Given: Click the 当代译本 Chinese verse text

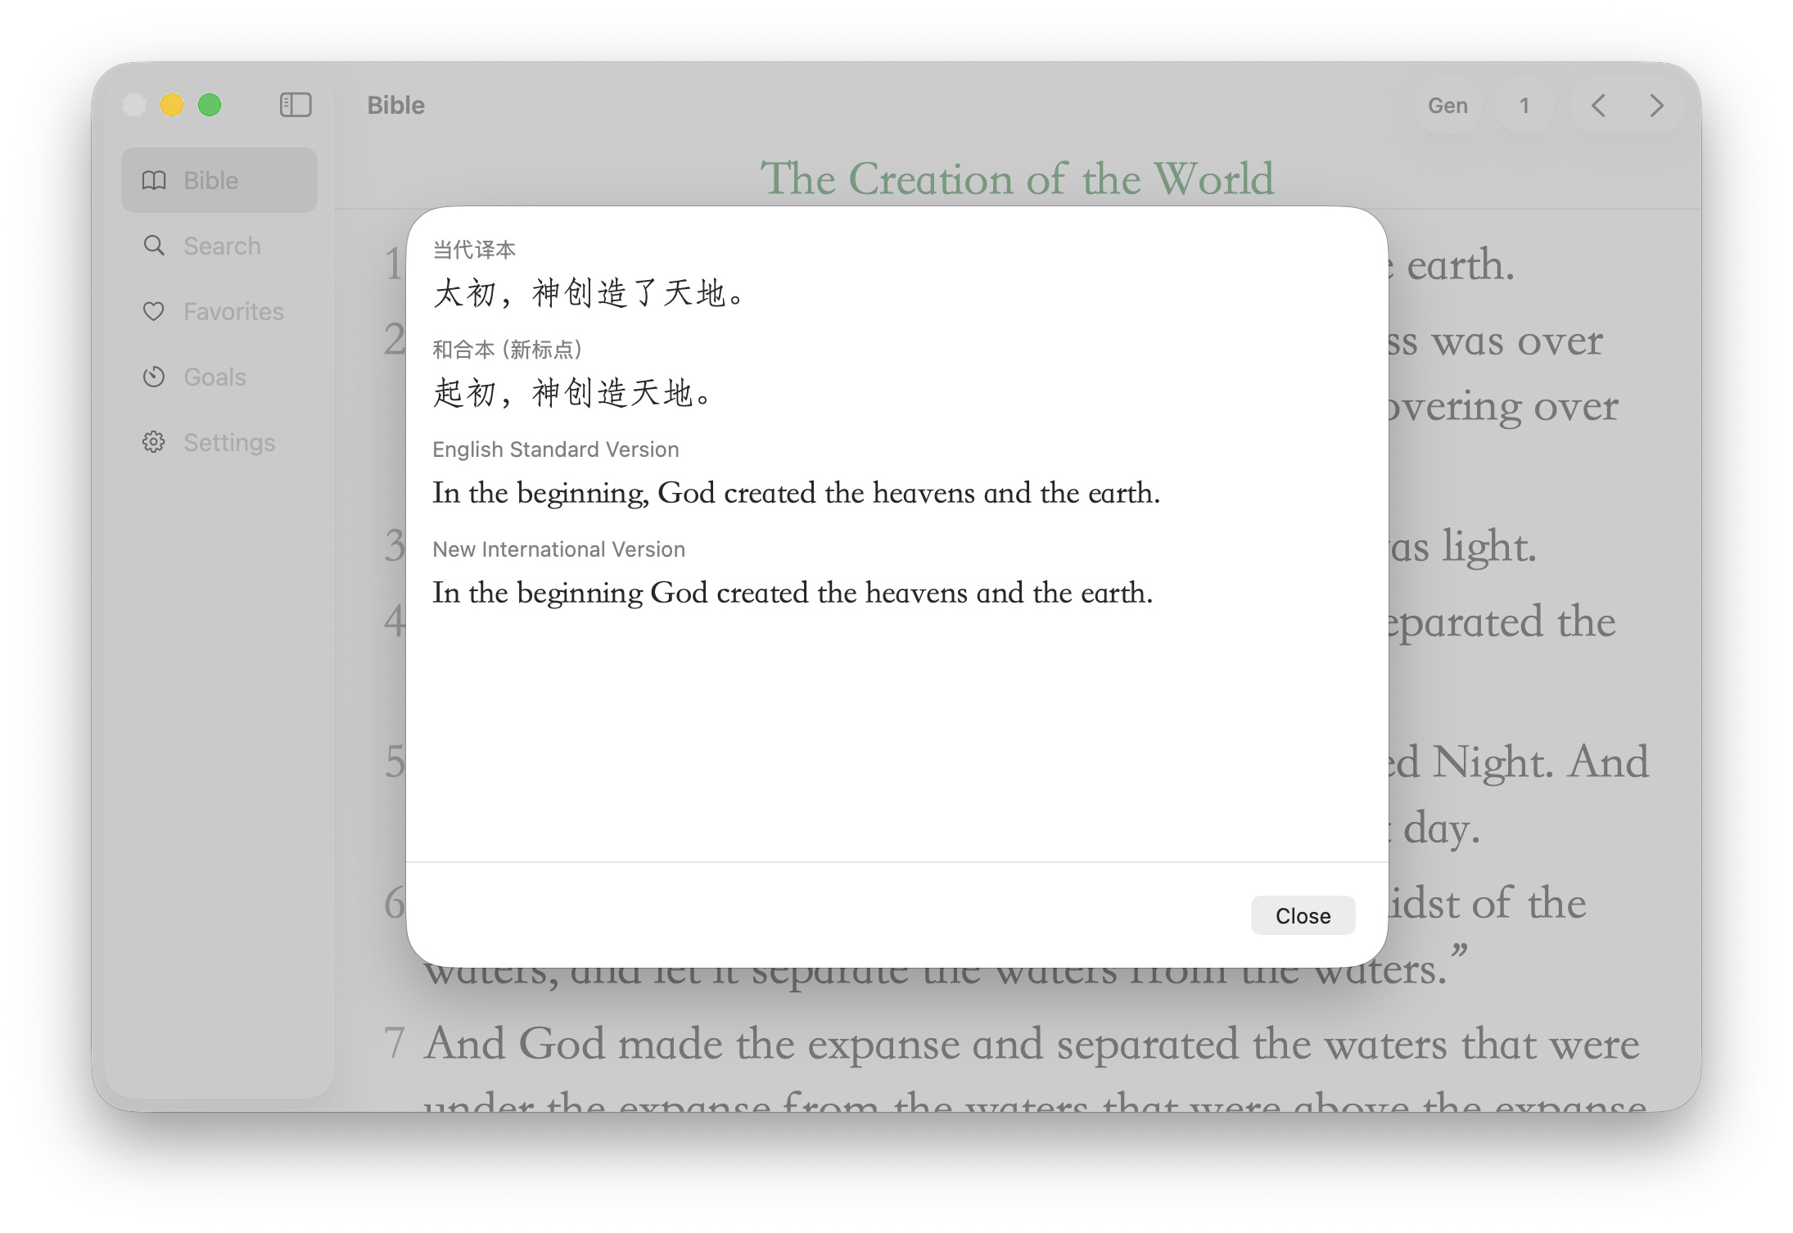Looking at the screenshot, I should coord(588,293).
